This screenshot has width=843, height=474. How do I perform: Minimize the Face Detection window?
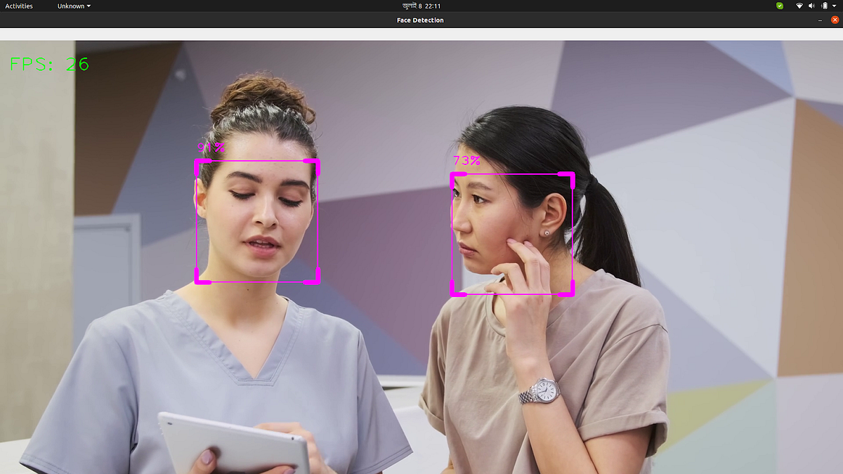point(820,20)
